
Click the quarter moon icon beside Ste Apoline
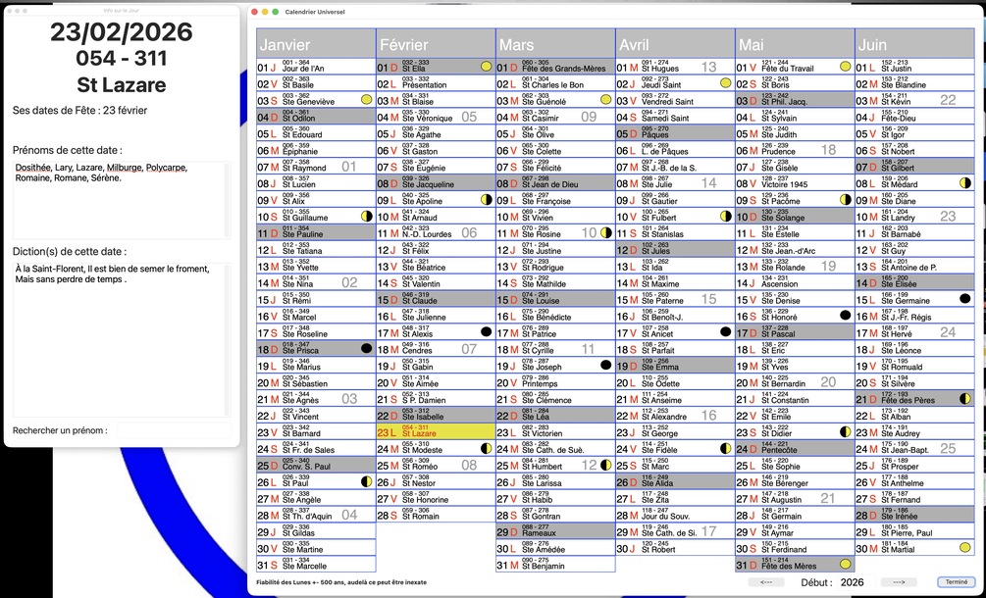point(486,199)
